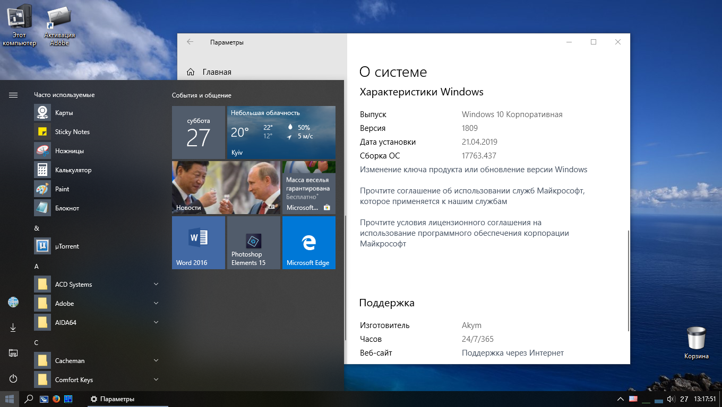Click the & section header
Screen dimensions: 722x407
click(x=37, y=228)
